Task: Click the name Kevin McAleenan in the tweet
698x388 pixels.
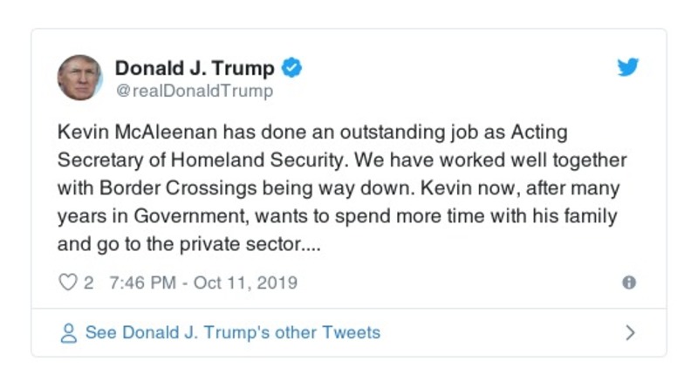Action: [x=130, y=133]
